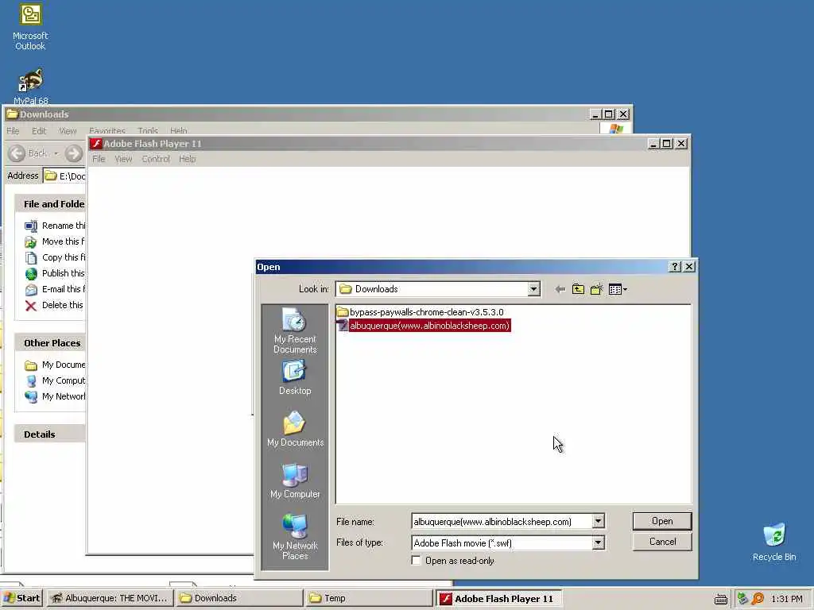Open My Documents in Other Places
Viewport: 814px width, 610px height.
55,365
